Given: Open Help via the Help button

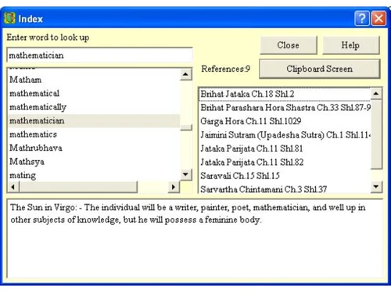Looking at the screenshot, I should point(350,45).
